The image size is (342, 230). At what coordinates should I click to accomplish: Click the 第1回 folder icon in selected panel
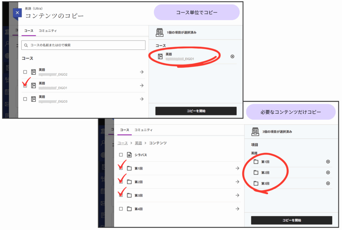tap(256, 162)
